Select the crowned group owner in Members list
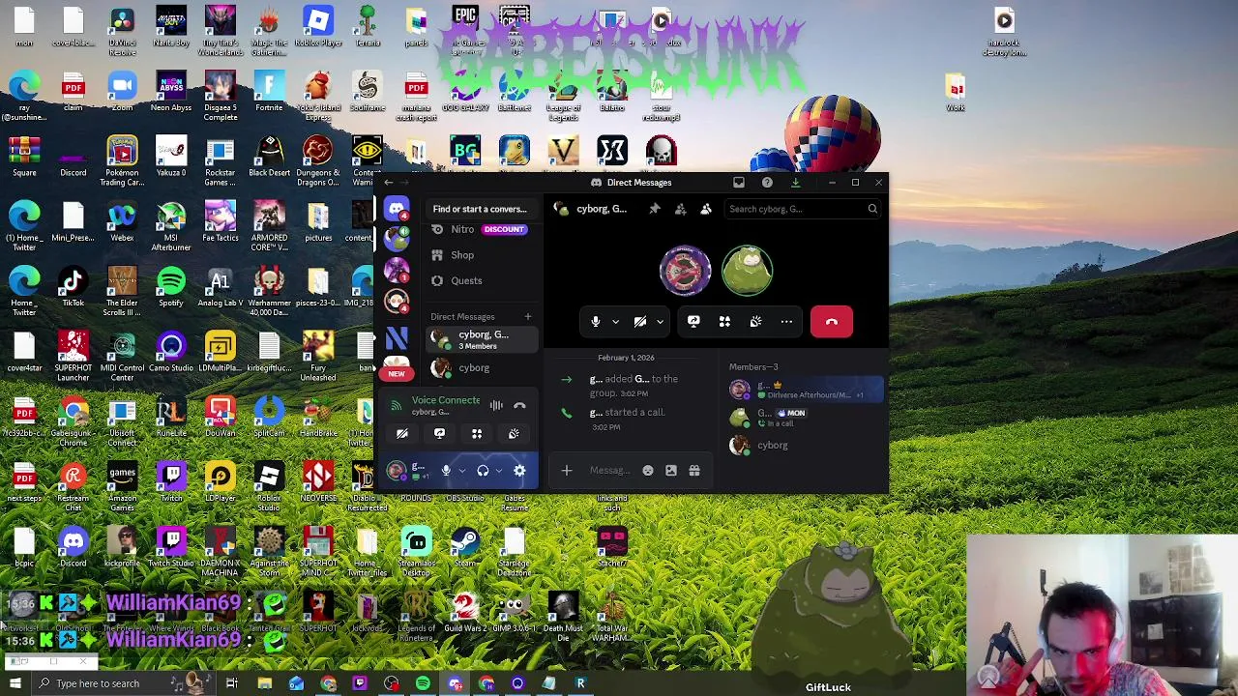 [x=806, y=390]
